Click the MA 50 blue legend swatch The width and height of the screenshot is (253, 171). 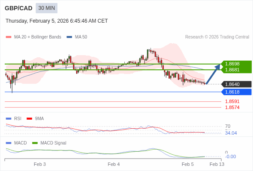(x=69, y=37)
